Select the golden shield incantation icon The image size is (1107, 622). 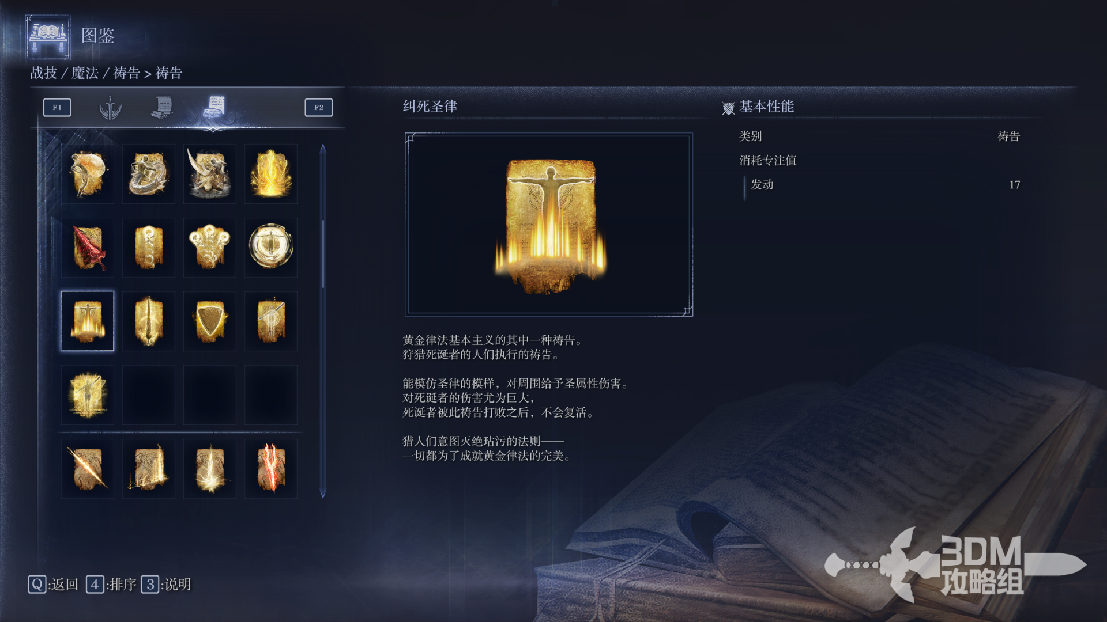coord(210,321)
